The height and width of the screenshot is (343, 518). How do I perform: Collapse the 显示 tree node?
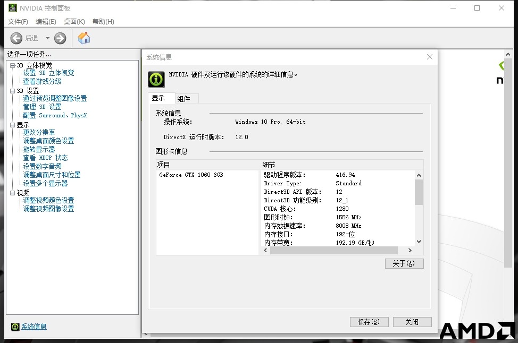[x=13, y=125]
